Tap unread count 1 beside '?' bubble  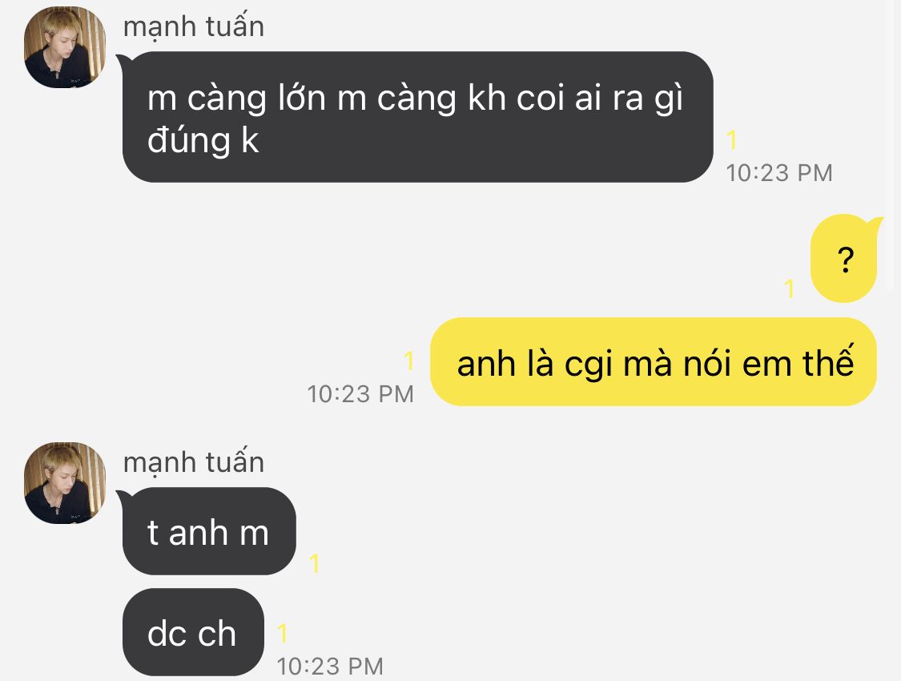click(x=790, y=288)
